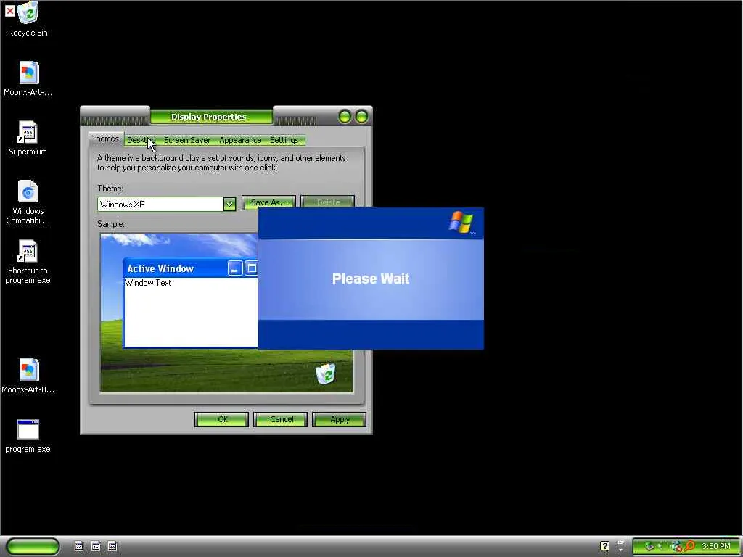Click the Safely Remove Hardware tray icon
The image size is (743, 557).
tap(649, 546)
